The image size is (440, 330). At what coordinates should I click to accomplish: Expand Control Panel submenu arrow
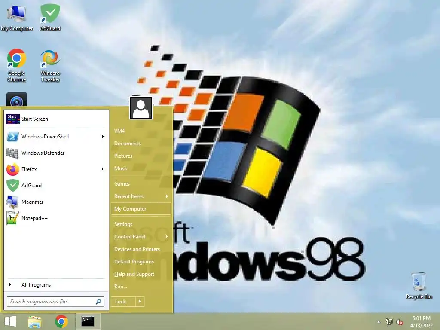167,237
